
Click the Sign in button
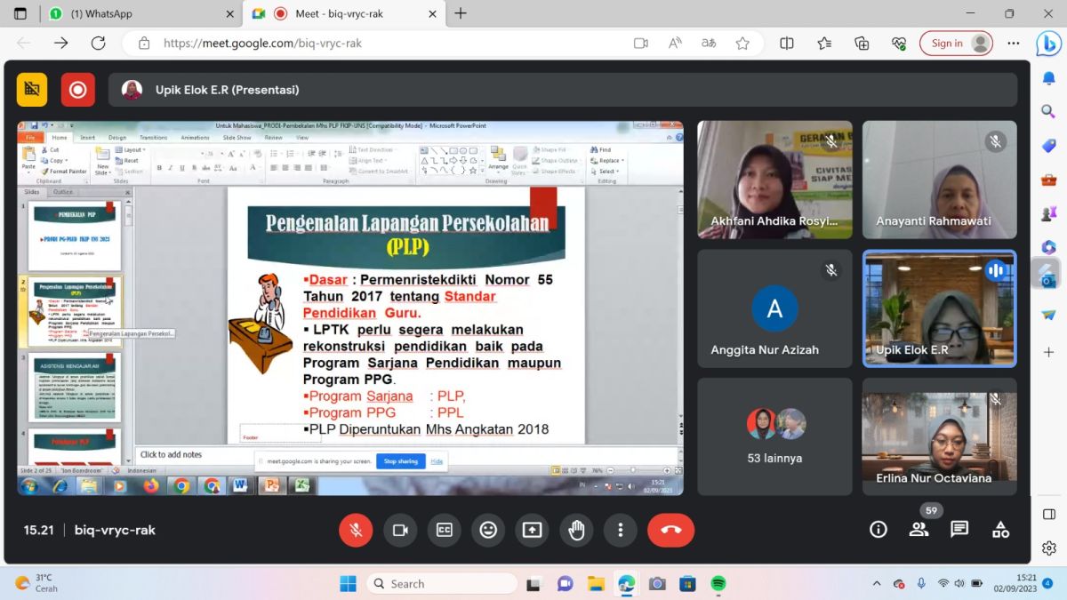pyautogui.click(x=956, y=43)
